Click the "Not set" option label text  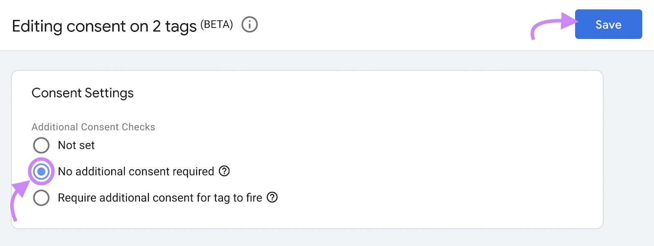point(76,145)
